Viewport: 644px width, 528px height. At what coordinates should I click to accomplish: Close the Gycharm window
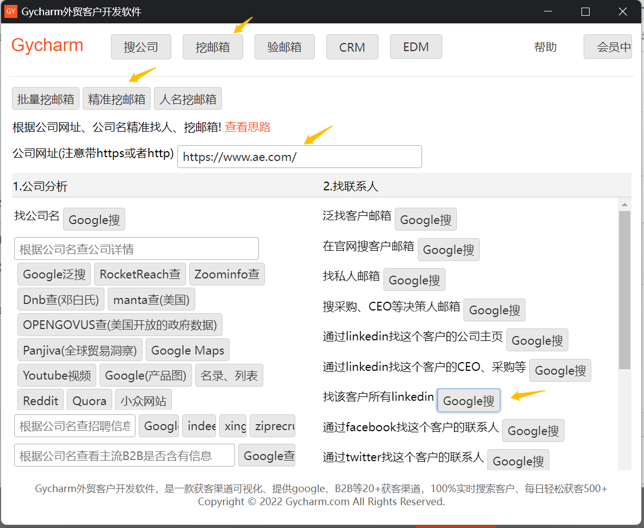[x=623, y=11]
